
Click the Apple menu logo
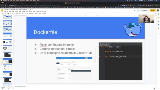tap(1, 1)
